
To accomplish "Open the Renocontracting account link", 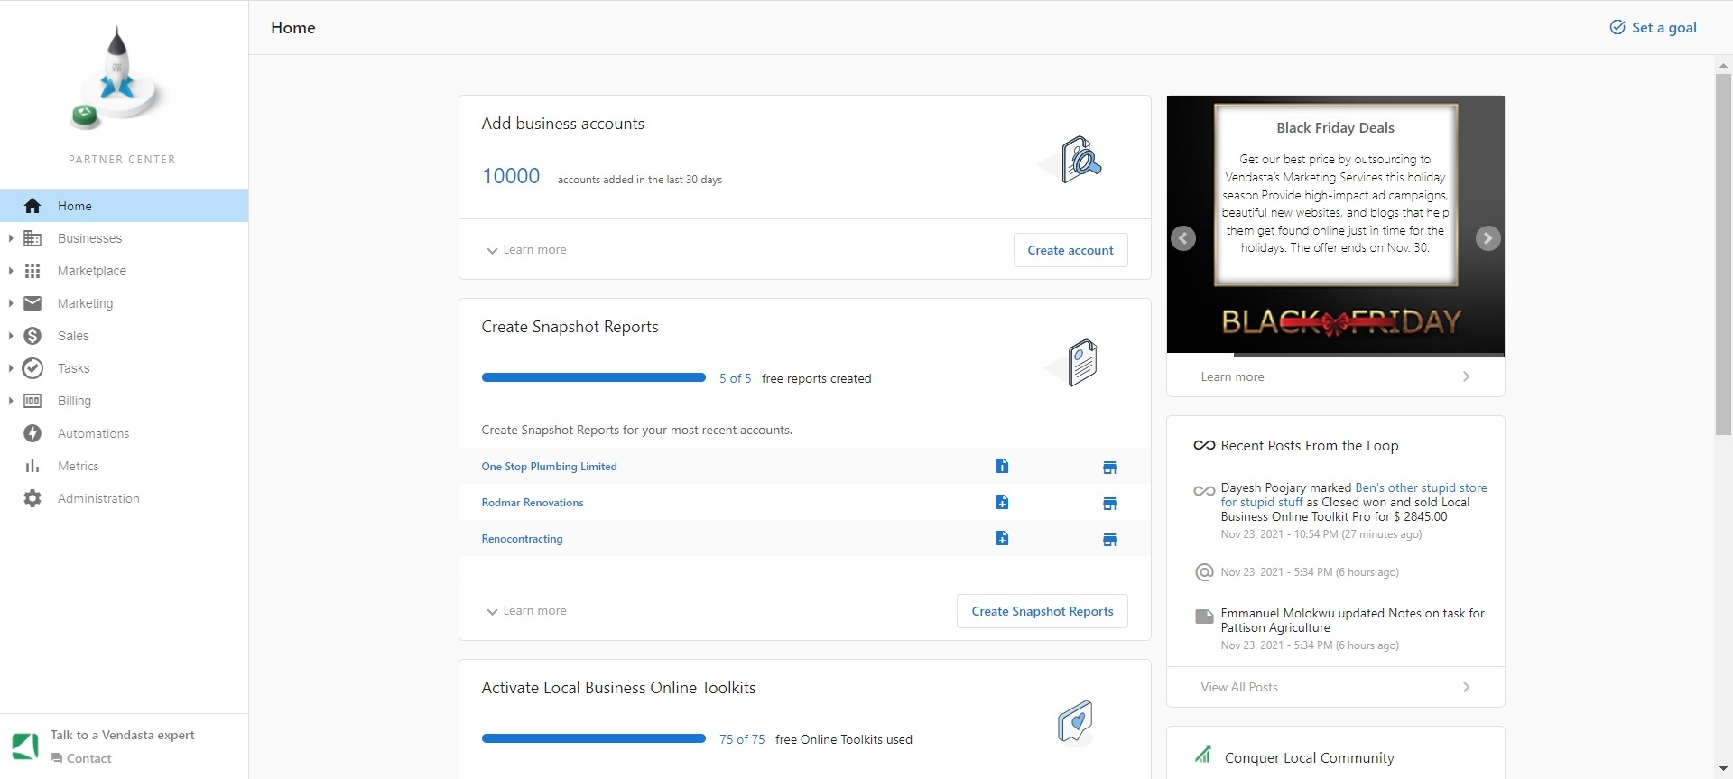I will click(x=522, y=539).
